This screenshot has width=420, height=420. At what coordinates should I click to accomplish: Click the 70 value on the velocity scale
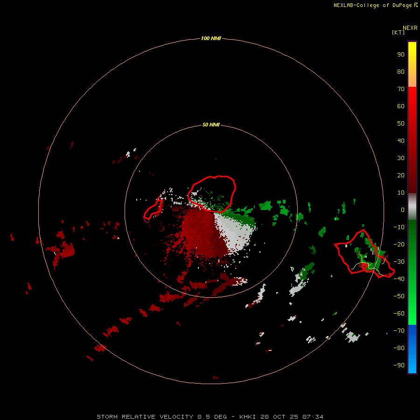(x=401, y=89)
